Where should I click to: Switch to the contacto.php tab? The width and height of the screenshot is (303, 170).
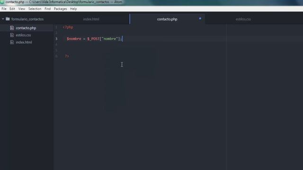[167, 19]
